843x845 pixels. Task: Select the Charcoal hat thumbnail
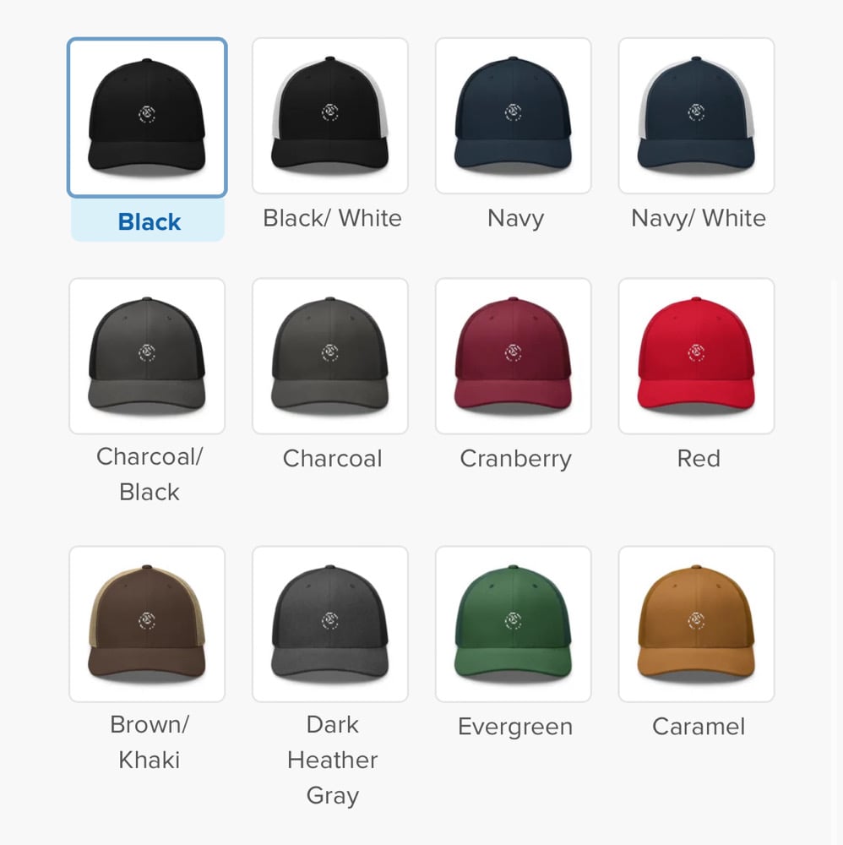click(x=330, y=356)
